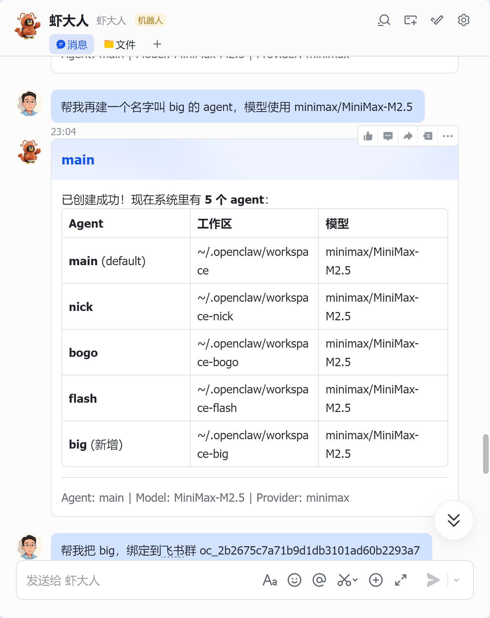Open more message actions ellipsis
The height and width of the screenshot is (618, 490).
[448, 136]
